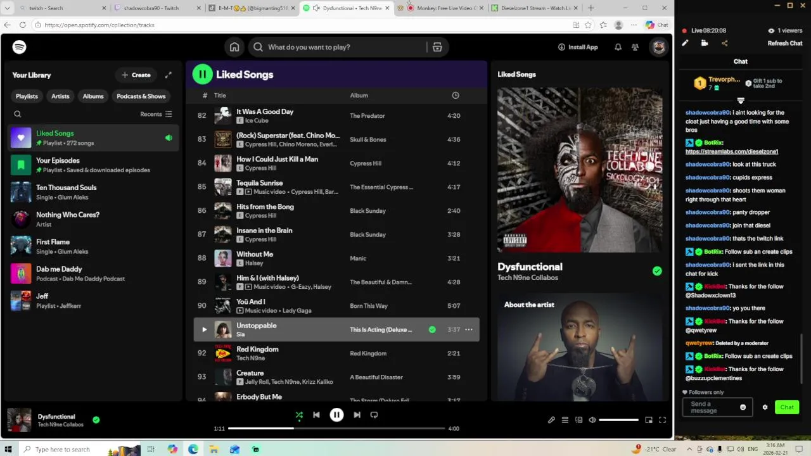Click the Dysfunctional album cover in right panel
The image size is (811, 456).
coord(580,170)
